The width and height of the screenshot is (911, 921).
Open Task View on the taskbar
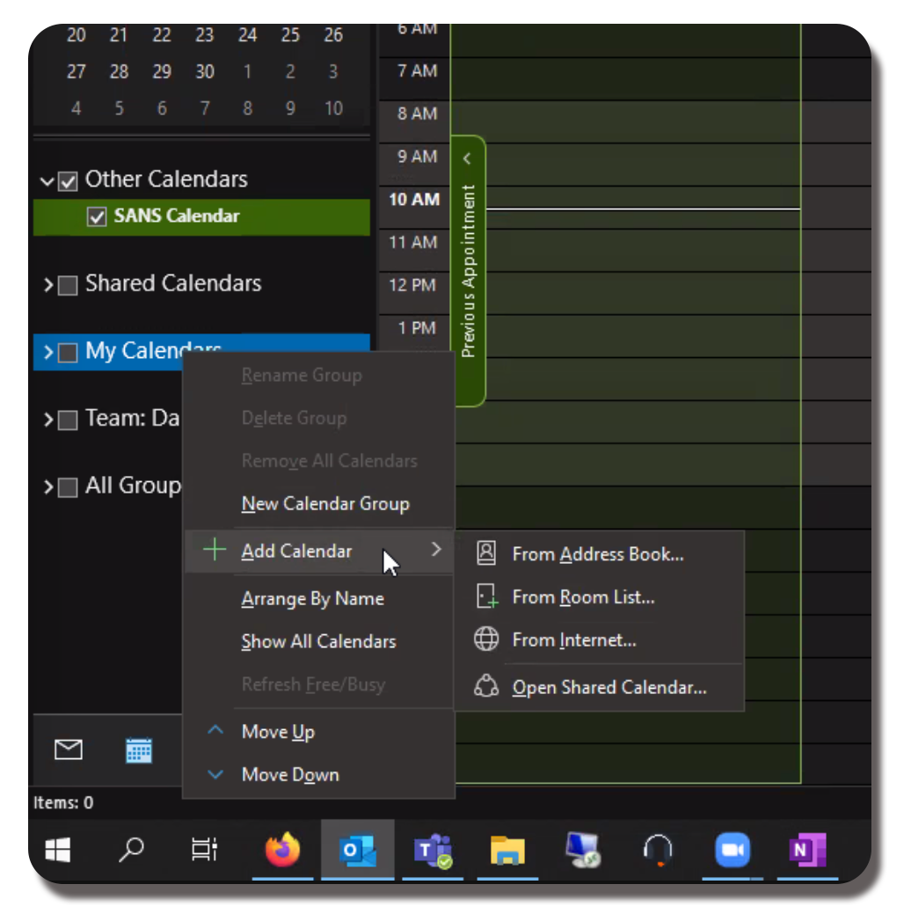pyautogui.click(x=204, y=850)
